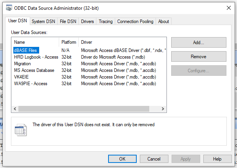Click the Apply button

click(x=186, y=159)
